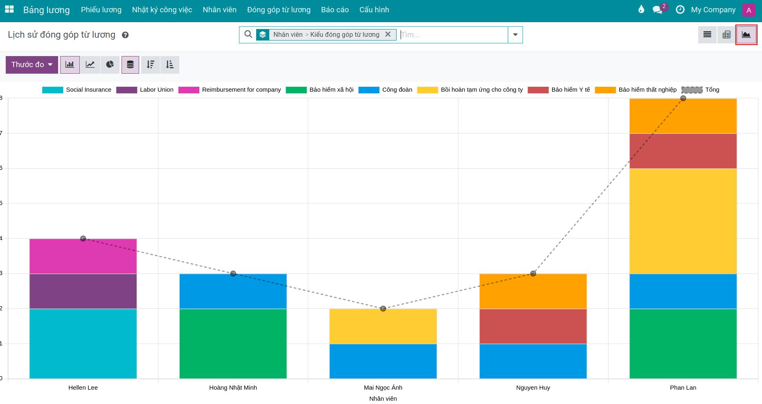Select pie chart mode
Image resolution: width=762 pixels, height=404 pixels.
(x=110, y=65)
